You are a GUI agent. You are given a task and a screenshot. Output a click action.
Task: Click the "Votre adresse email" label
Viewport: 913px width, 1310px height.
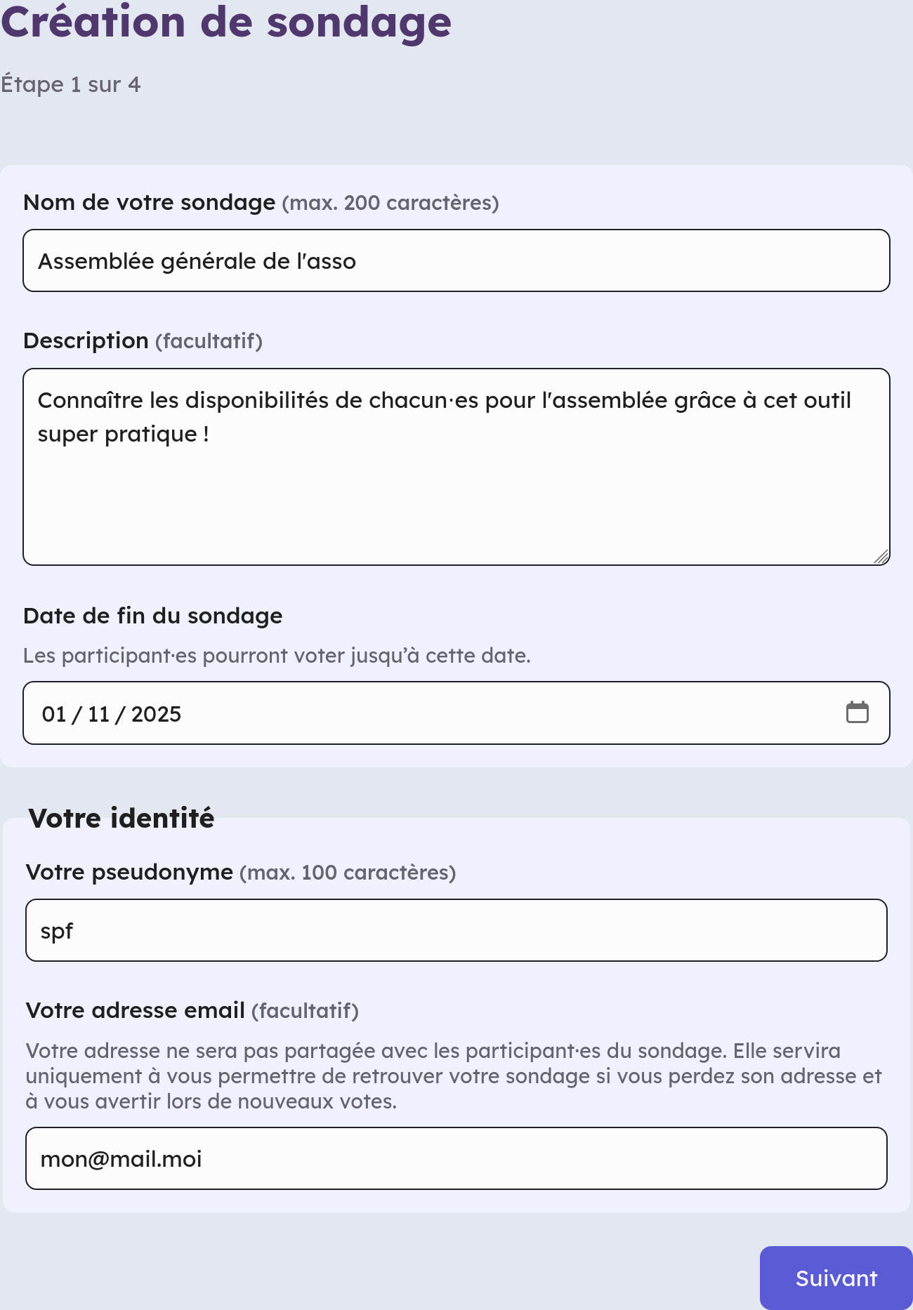[x=135, y=1010]
